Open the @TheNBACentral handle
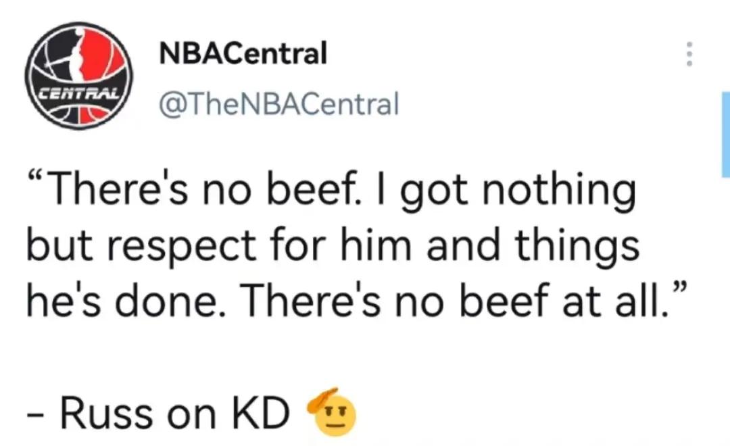The image size is (730, 446). point(278,104)
